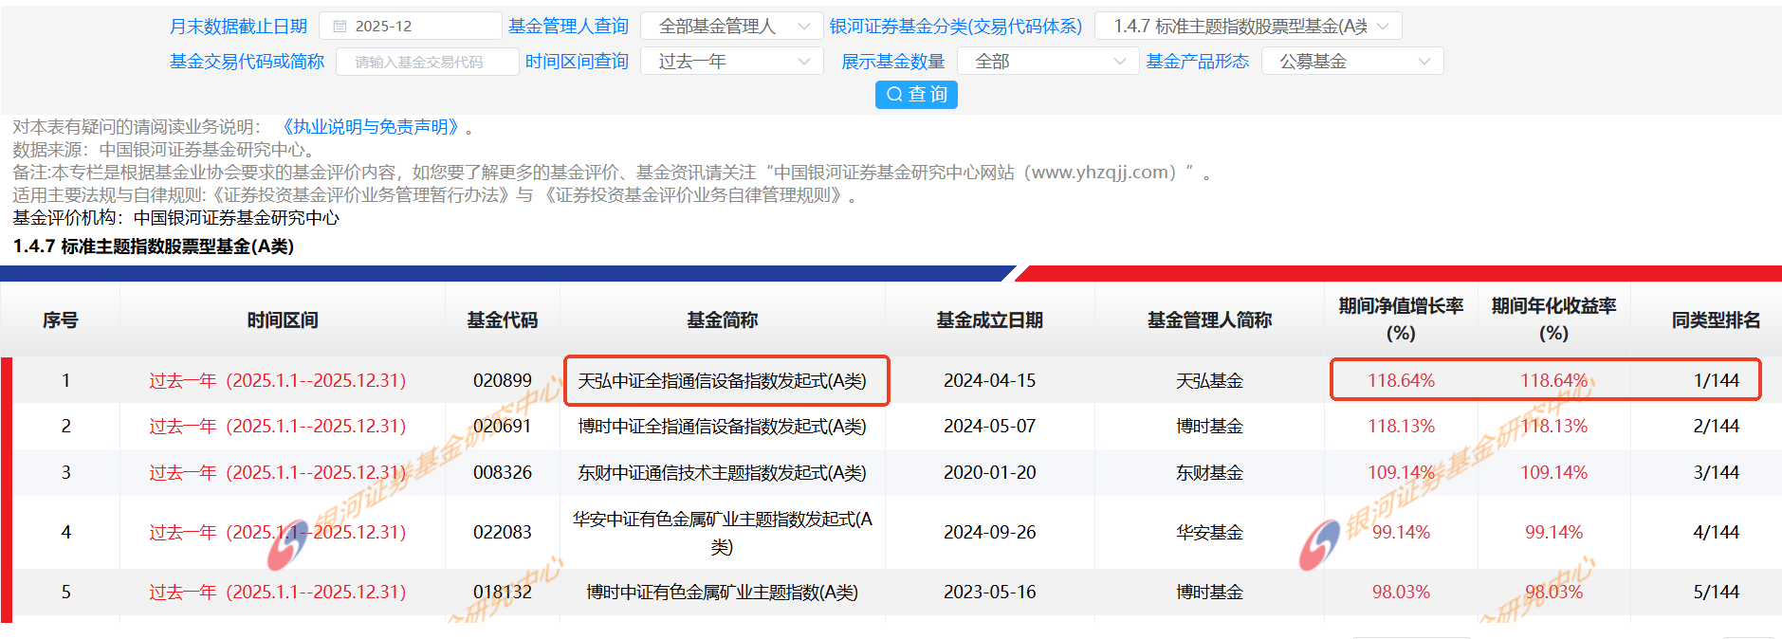Viewport: 1782px width, 639px height.
Task: Click the 同类型排名 column header
Action: [1716, 320]
